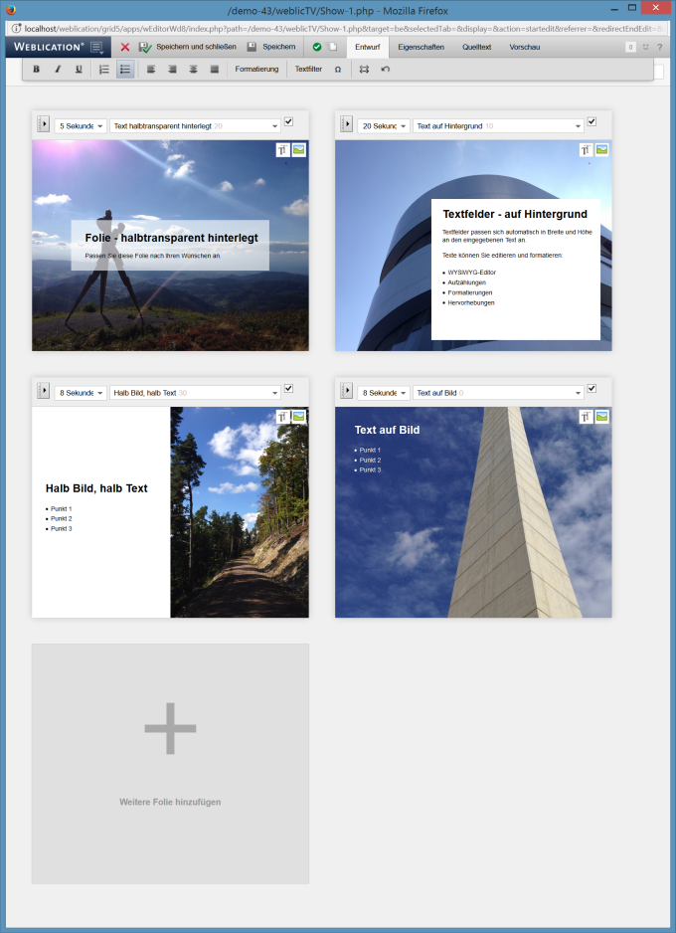Toggle bold formatting in the editor toolbar
676x933 pixels.
(37, 70)
